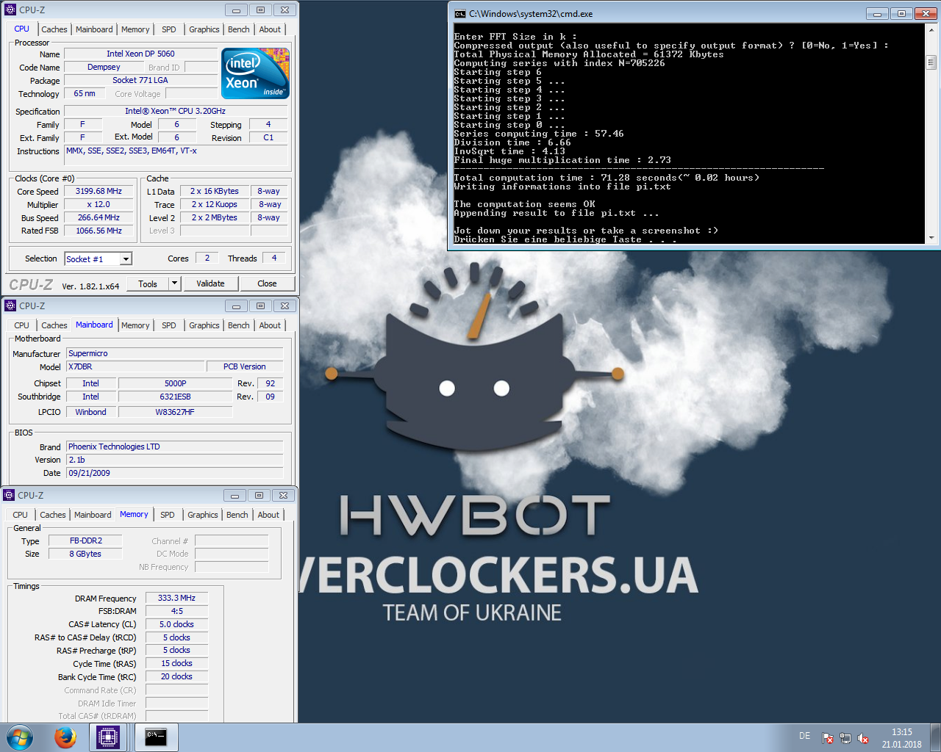The image size is (941, 752).
Task: Open Memory tab in top CPU-Z window
Action: coord(135,29)
